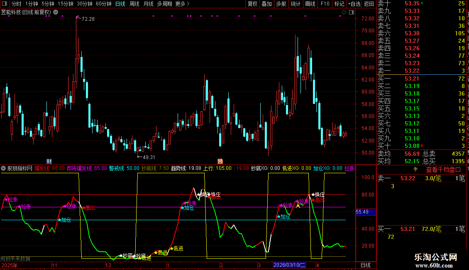
Task: Expand the 更多 periods menu
Action: pos(182,4)
